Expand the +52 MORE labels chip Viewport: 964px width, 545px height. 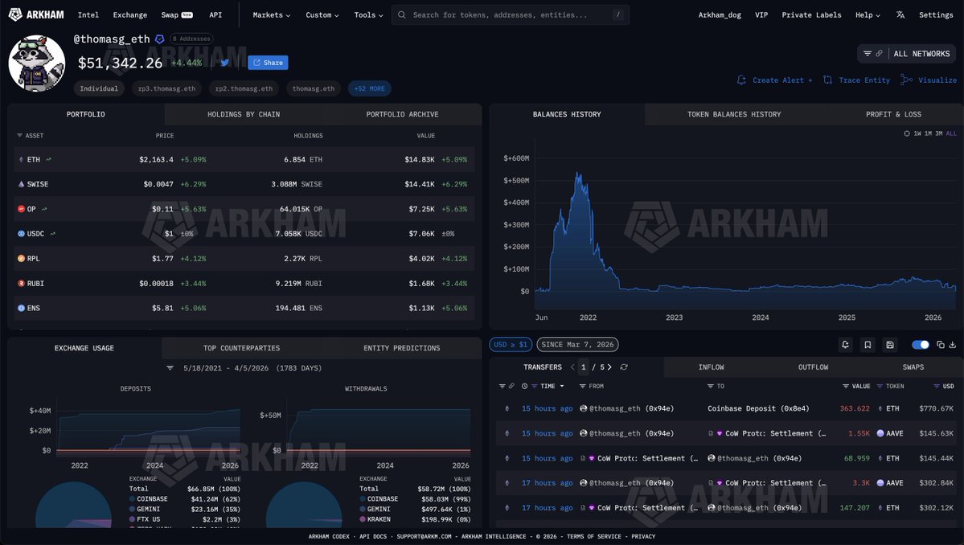370,88
